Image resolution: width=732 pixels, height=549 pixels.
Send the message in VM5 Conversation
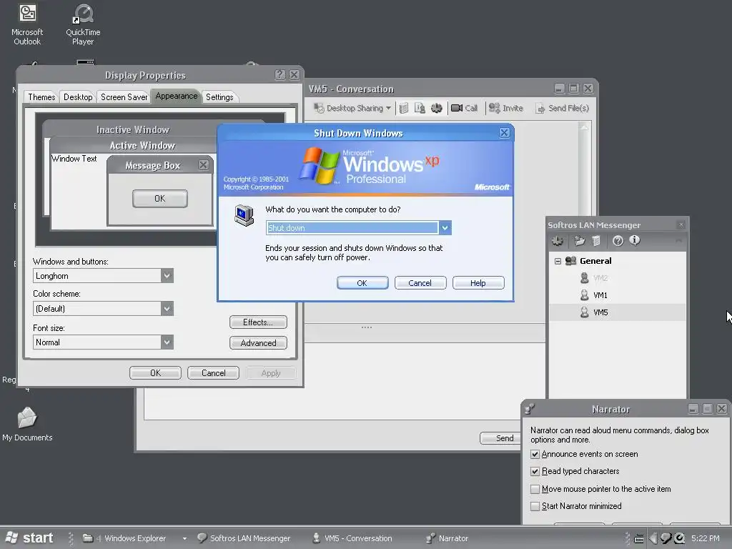[x=500, y=438]
